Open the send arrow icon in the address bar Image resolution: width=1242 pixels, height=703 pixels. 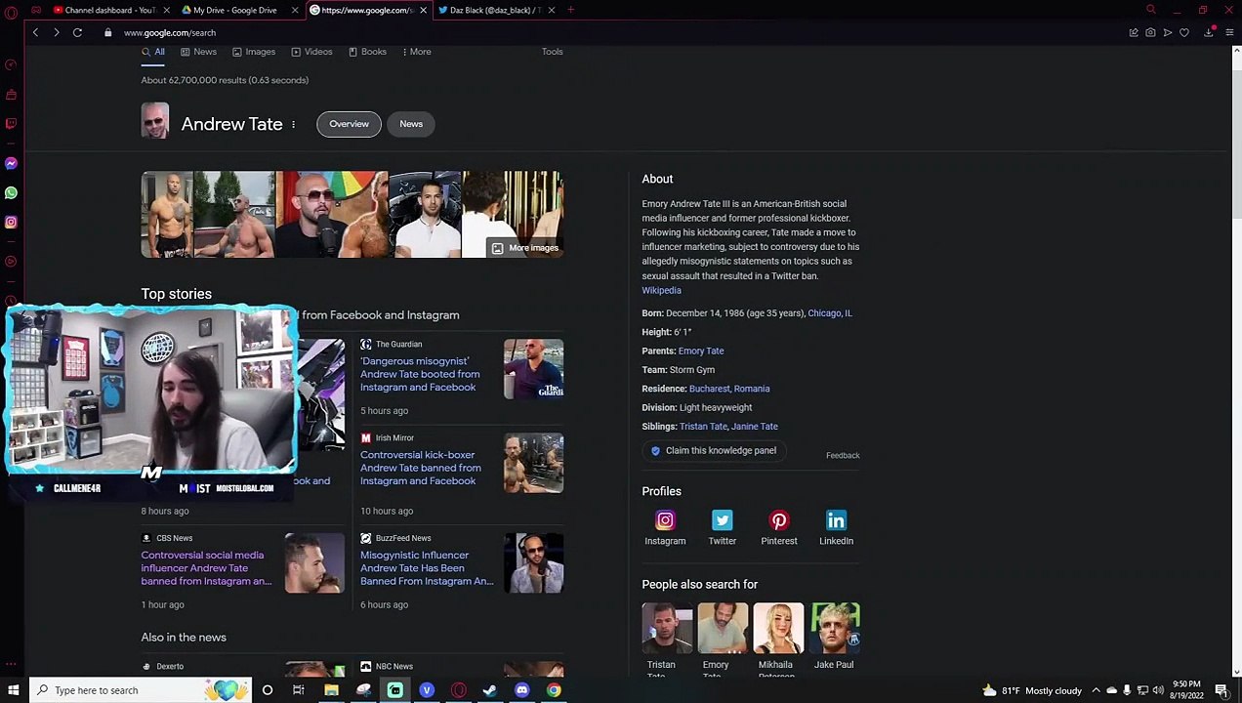(x=1167, y=32)
